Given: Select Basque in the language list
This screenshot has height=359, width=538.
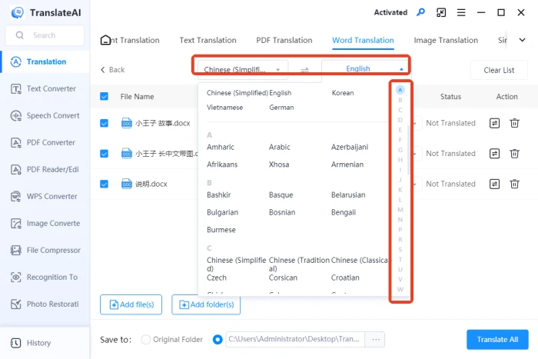Looking at the screenshot, I should click(281, 195).
